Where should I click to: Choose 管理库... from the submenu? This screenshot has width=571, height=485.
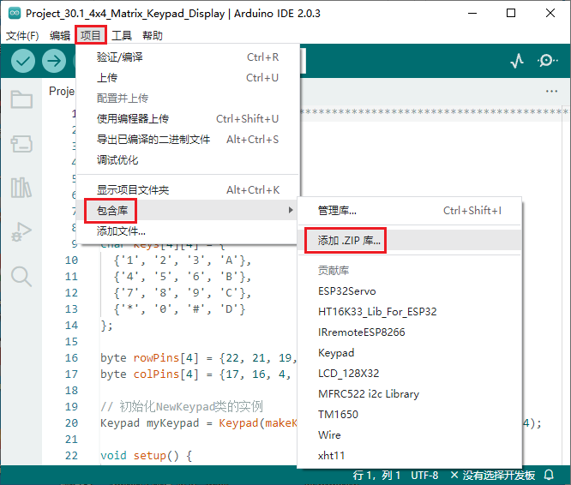click(337, 210)
